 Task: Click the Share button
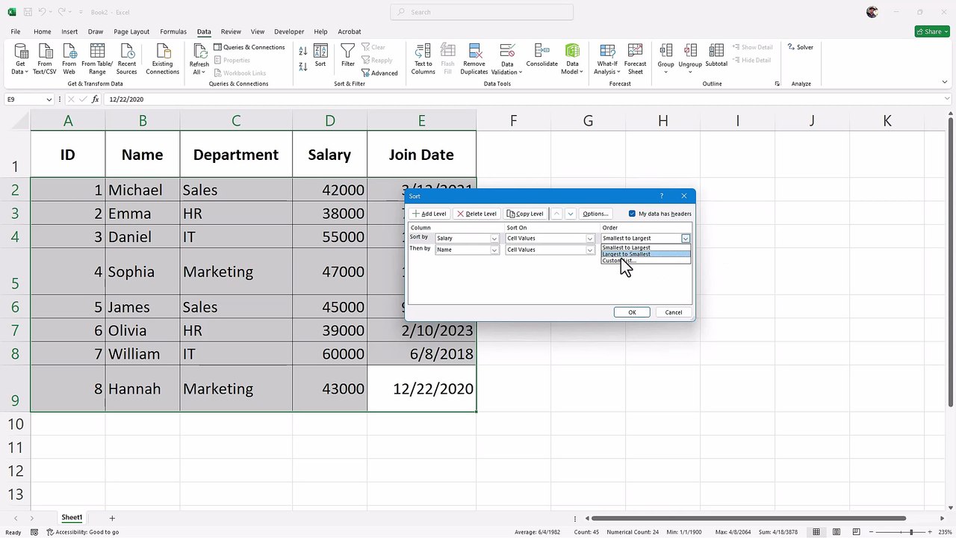pyautogui.click(x=932, y=31)
